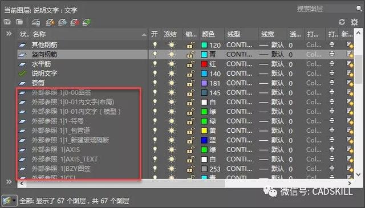The height and width of the screenshot is (208, 365).
Task: Click the 状 status column header
Action: tap(24, 34)
